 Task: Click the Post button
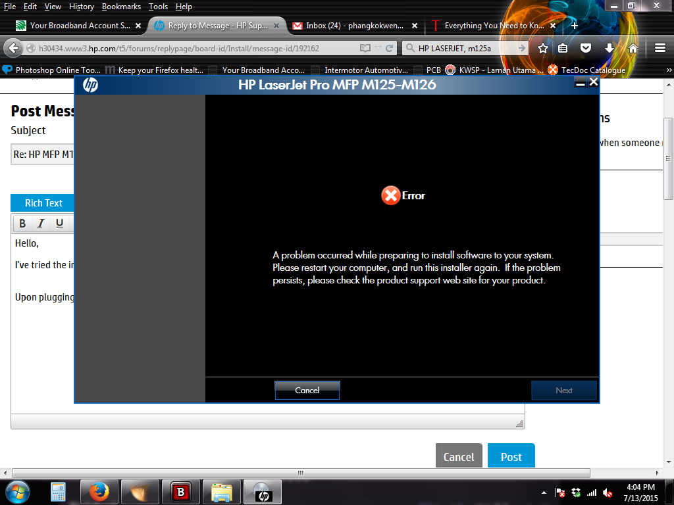point(511,456)
